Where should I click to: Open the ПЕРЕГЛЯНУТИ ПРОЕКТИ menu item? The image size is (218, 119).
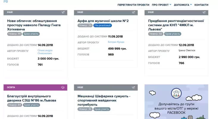[133, 5]
